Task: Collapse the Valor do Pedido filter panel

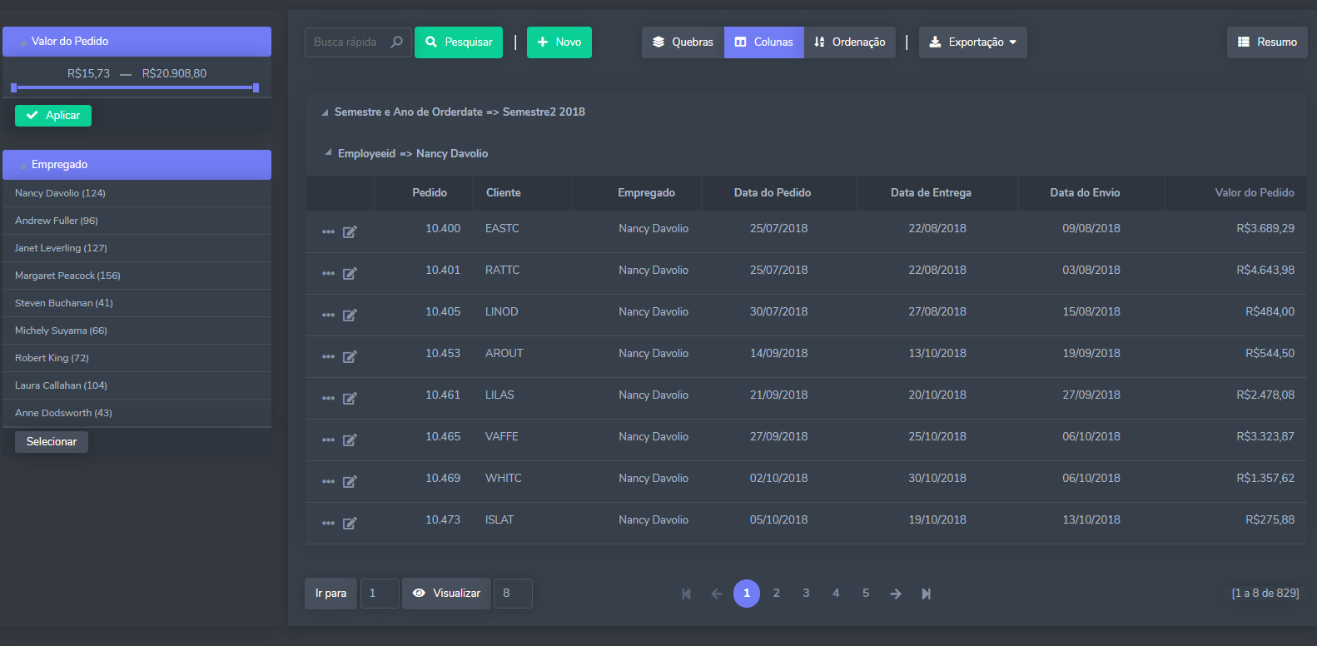Action: tap(22, 42)
